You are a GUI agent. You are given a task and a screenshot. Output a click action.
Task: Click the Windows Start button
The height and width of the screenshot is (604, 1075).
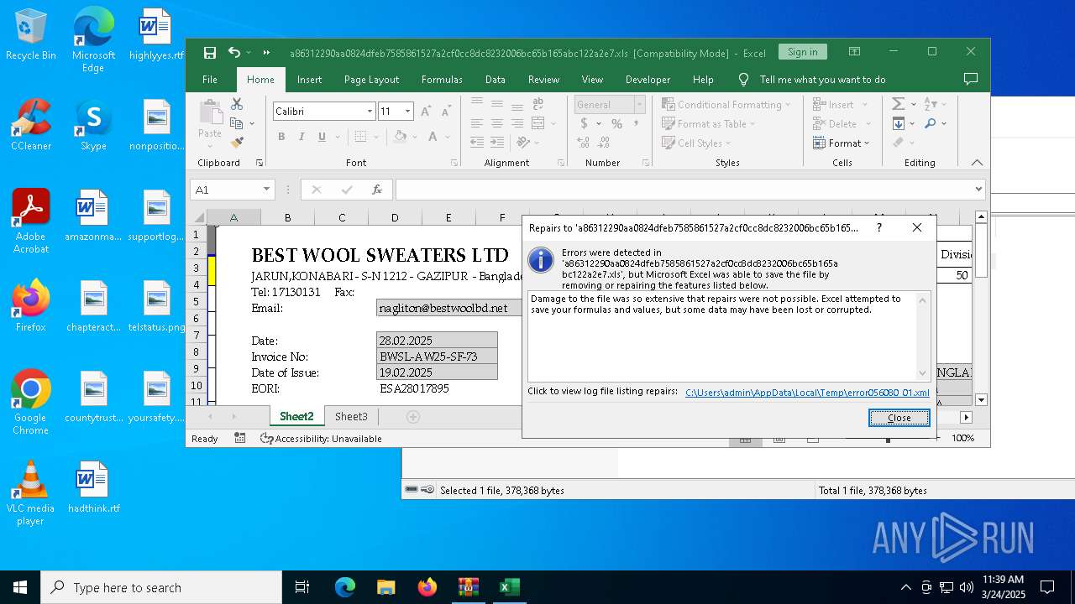pos(20,587)
